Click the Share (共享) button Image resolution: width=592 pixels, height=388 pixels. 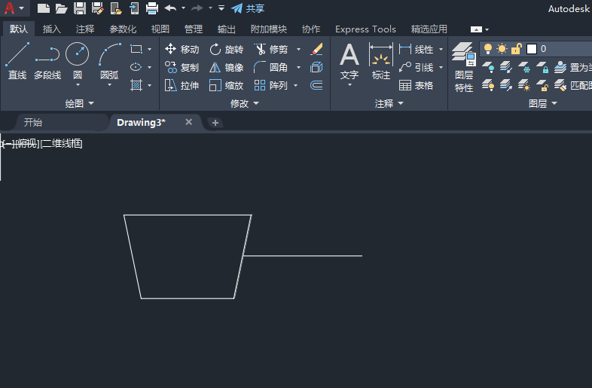tap(248, 8)
